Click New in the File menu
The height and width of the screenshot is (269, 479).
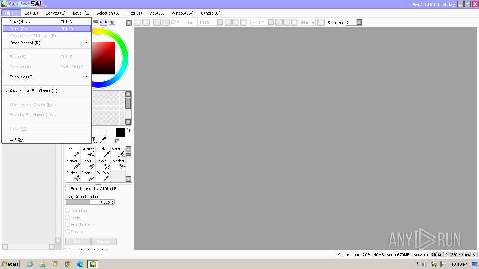(x=47, y=22)
